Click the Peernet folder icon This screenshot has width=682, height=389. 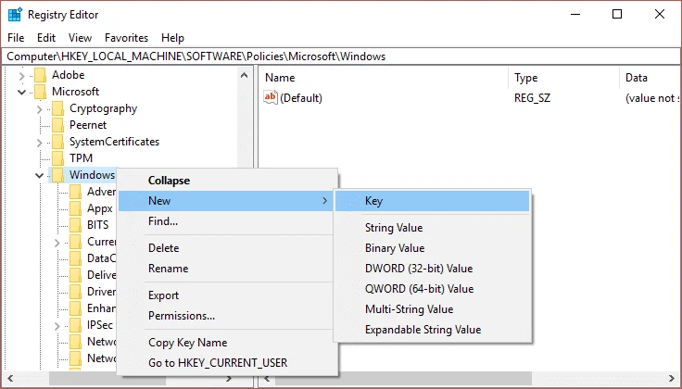click(x=57, y=125)
